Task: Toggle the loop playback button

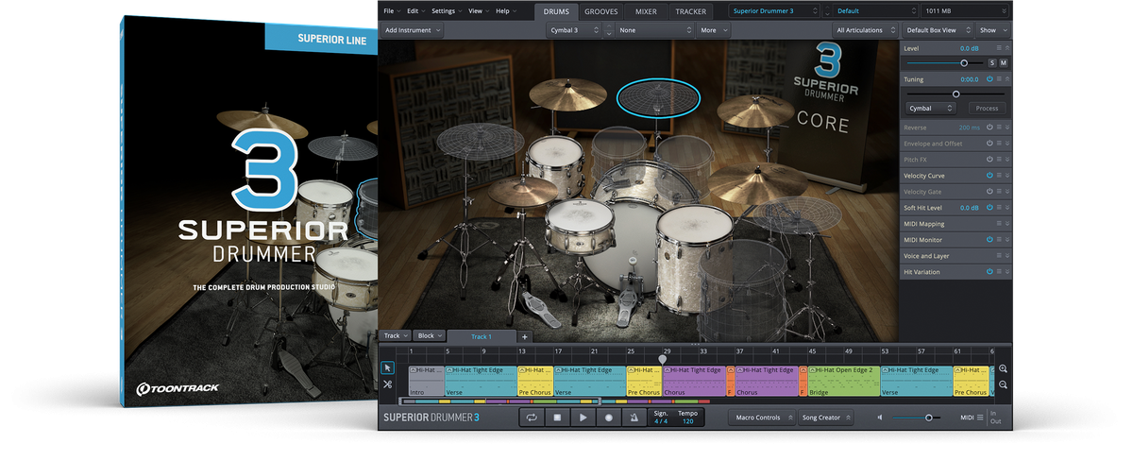Action: [532, 418]
